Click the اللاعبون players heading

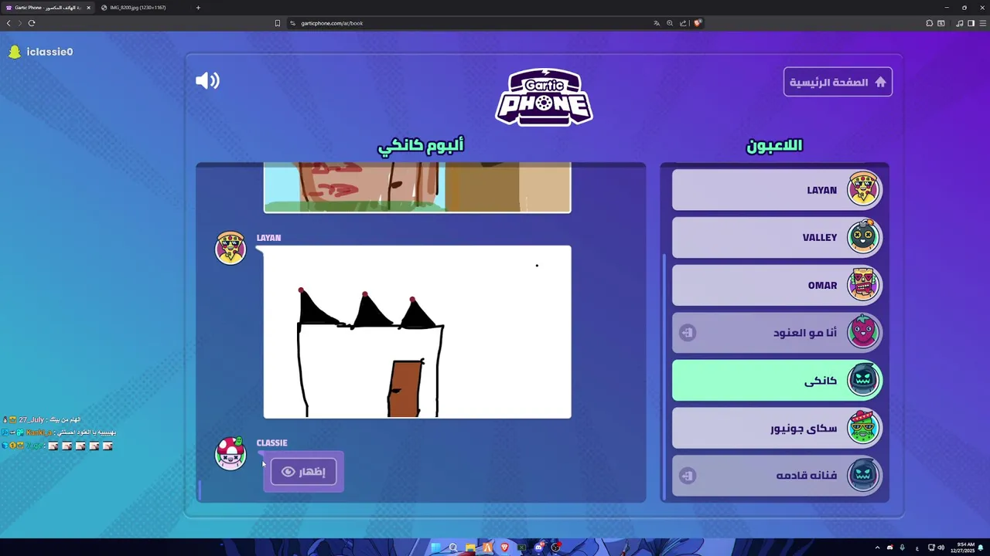(x=774, y=146)
